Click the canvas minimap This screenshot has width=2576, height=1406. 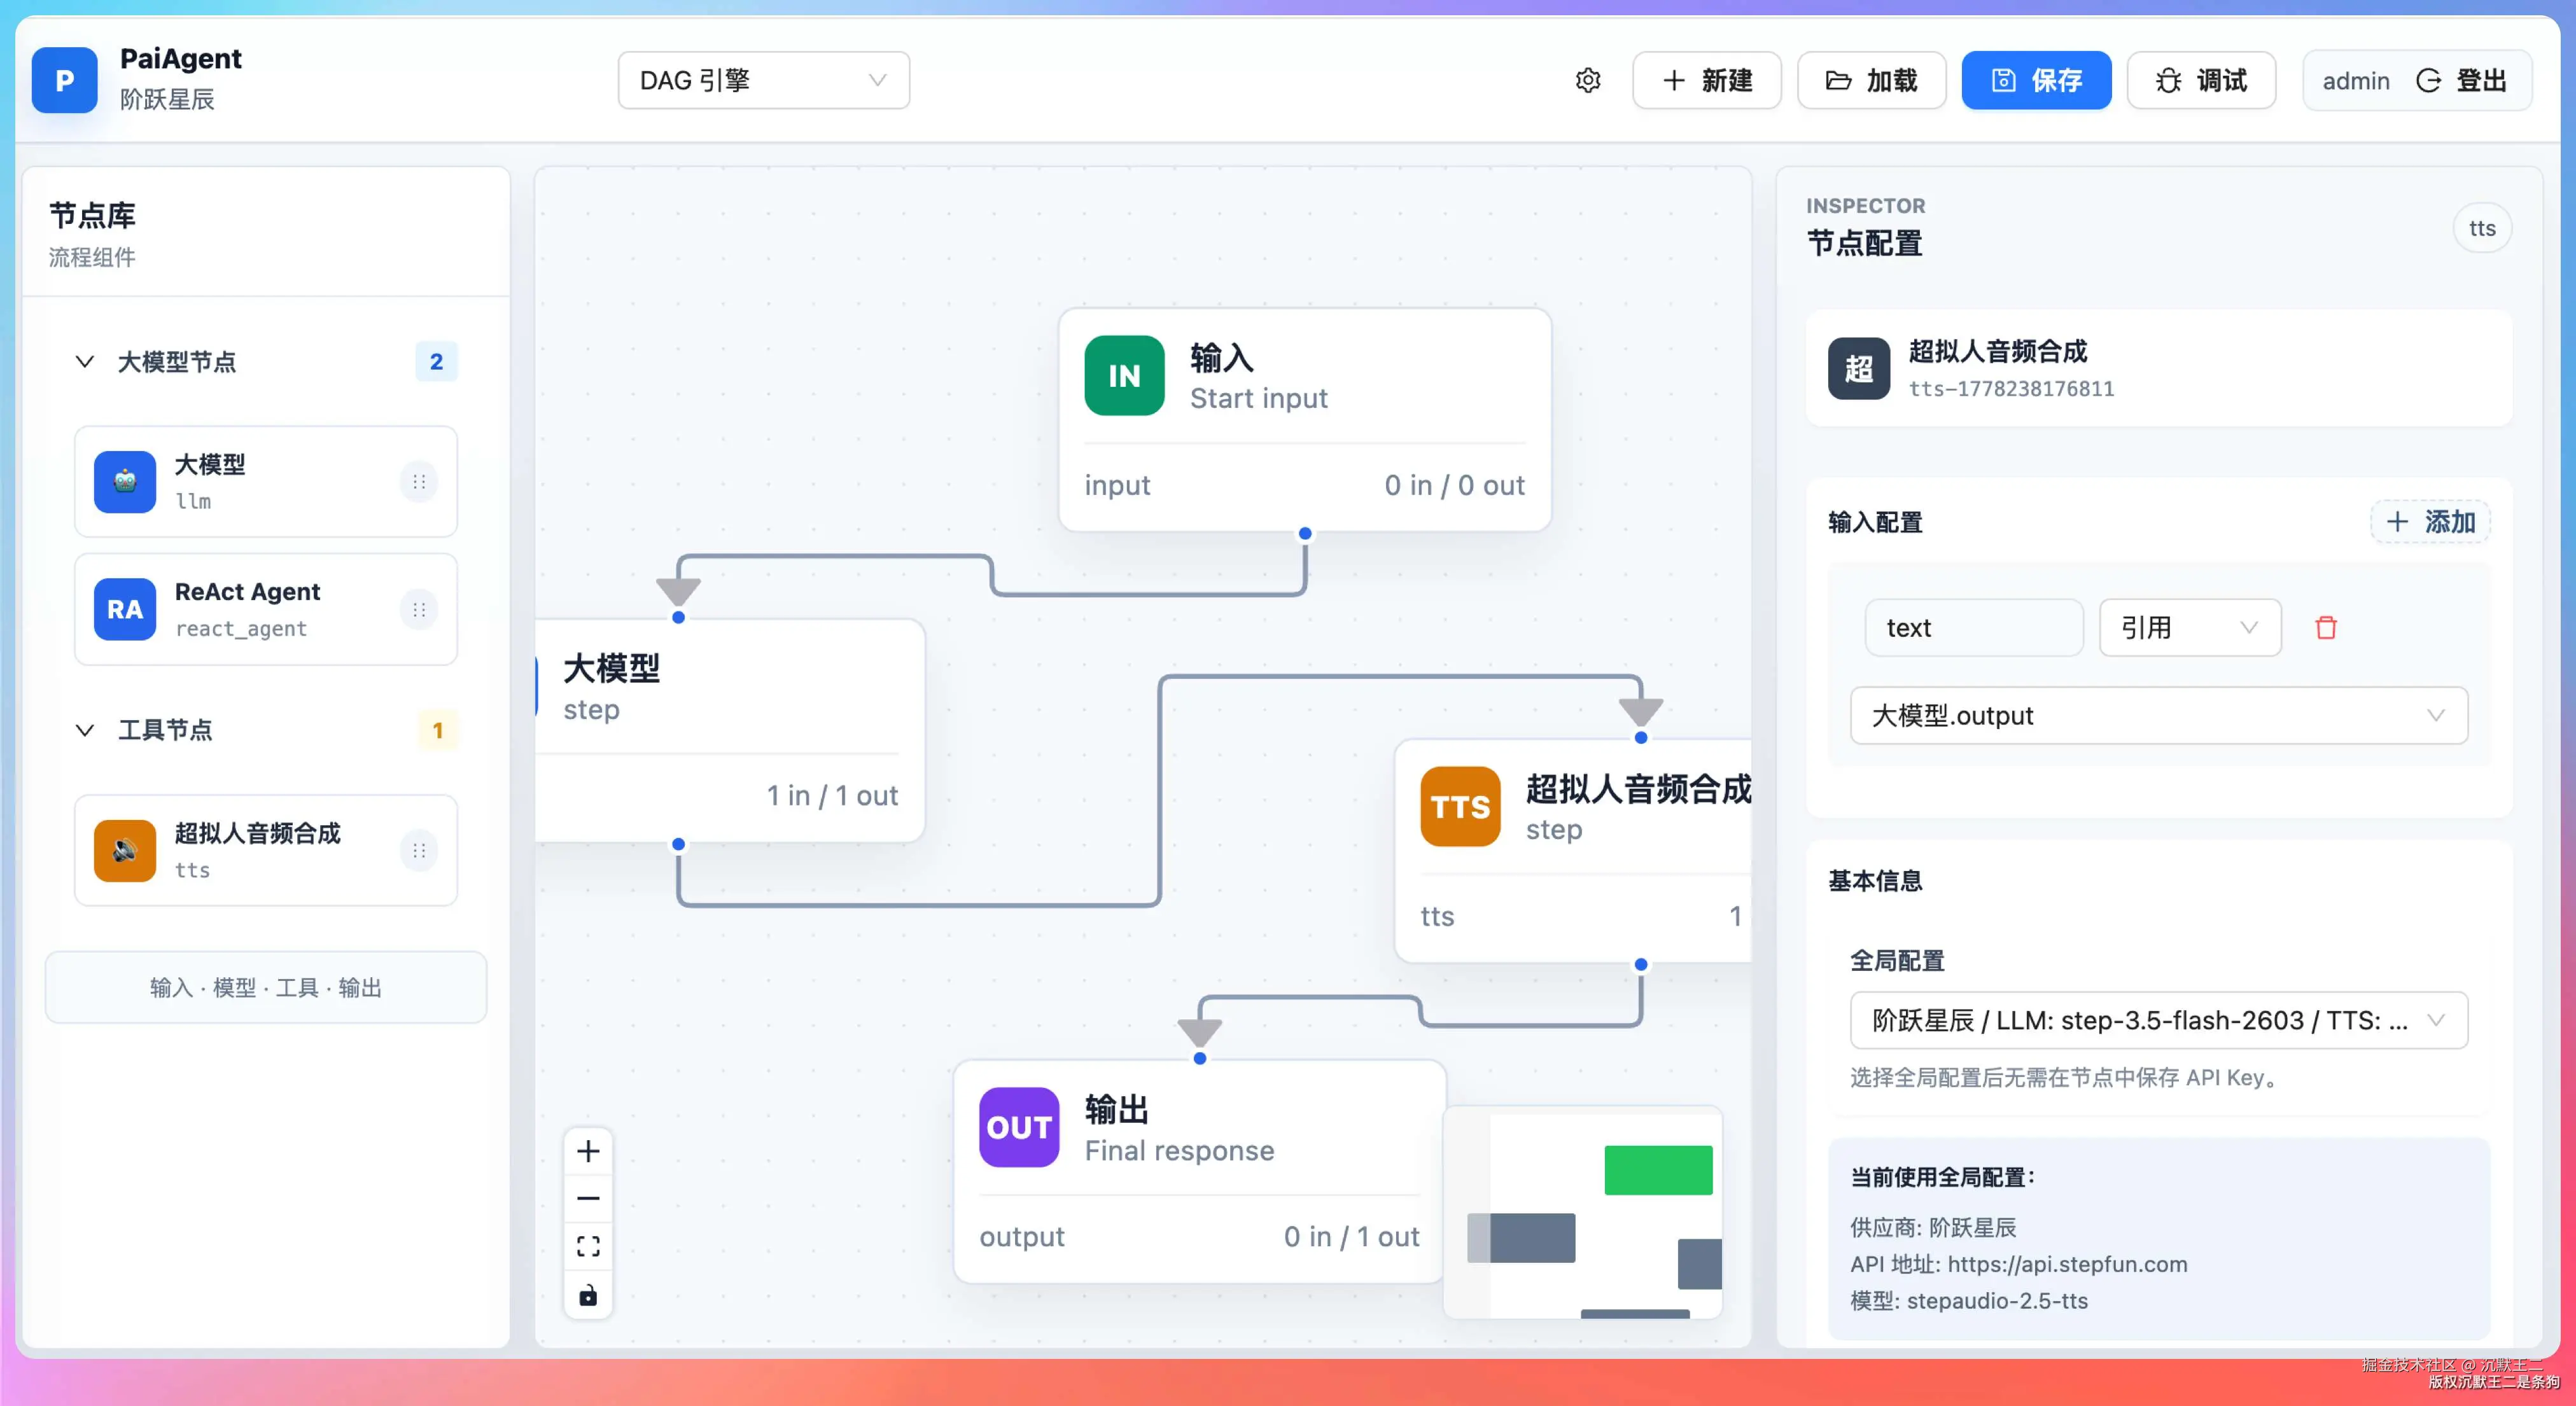pos(1583,1212)
